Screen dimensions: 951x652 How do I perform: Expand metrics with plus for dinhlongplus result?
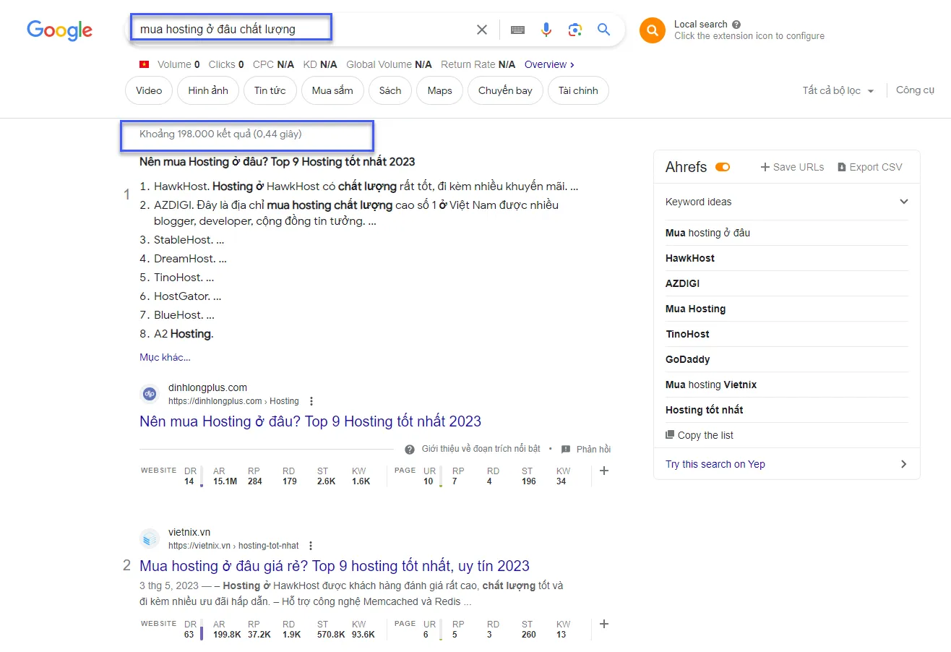coord(604,471)
